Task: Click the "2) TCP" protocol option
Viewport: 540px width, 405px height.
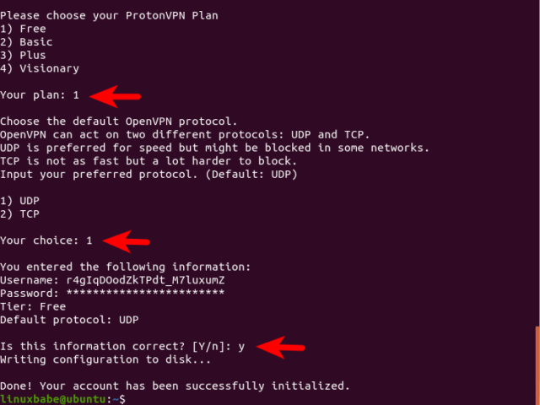Action: (x=19, y=214)
